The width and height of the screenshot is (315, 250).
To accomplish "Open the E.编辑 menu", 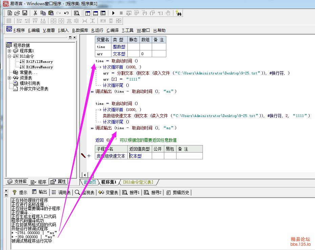I will coord(34,30).
